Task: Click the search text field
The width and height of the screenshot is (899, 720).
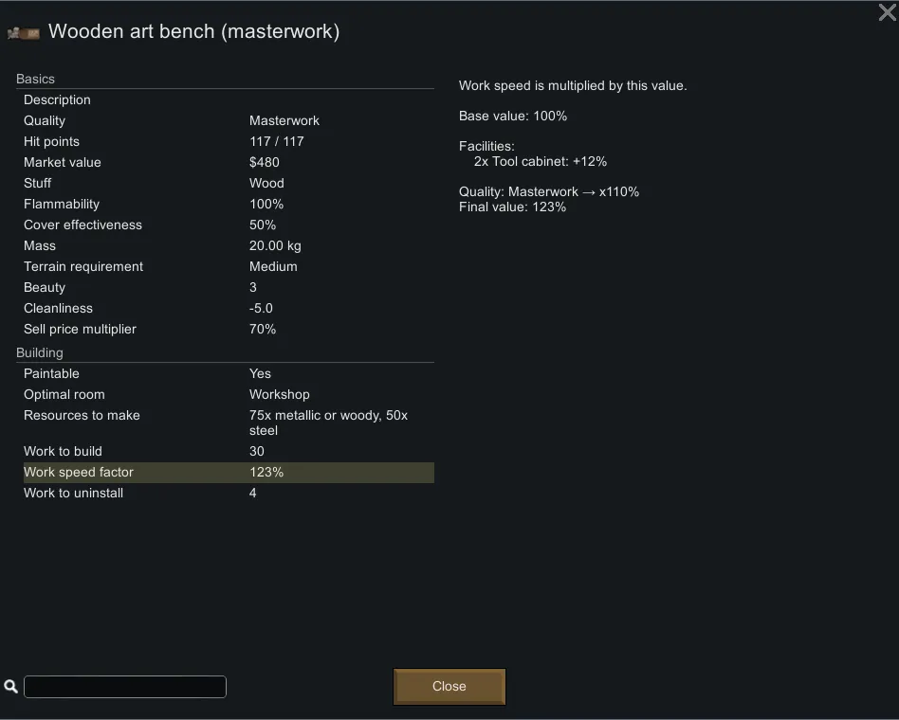Action: (x=125, y=687)
